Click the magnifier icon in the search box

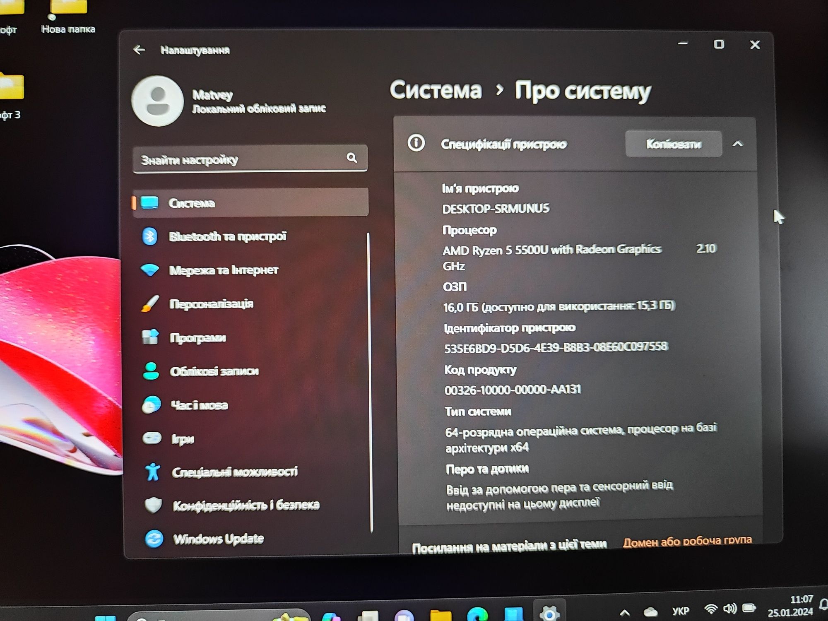pos(351,158)
